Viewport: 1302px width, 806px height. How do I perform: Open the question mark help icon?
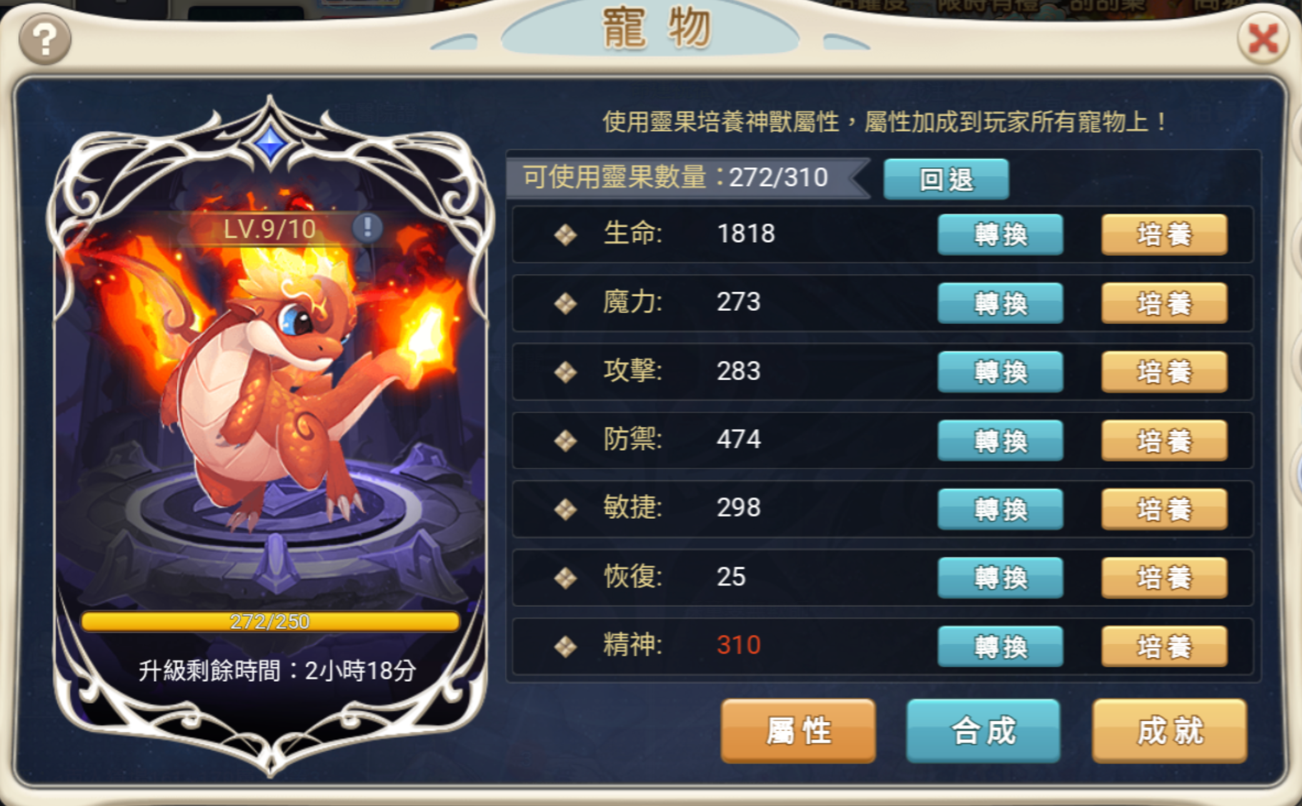pos(44,39)
